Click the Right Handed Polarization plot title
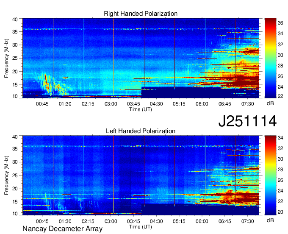Viewport: 288px width, 234px height. 141,14
